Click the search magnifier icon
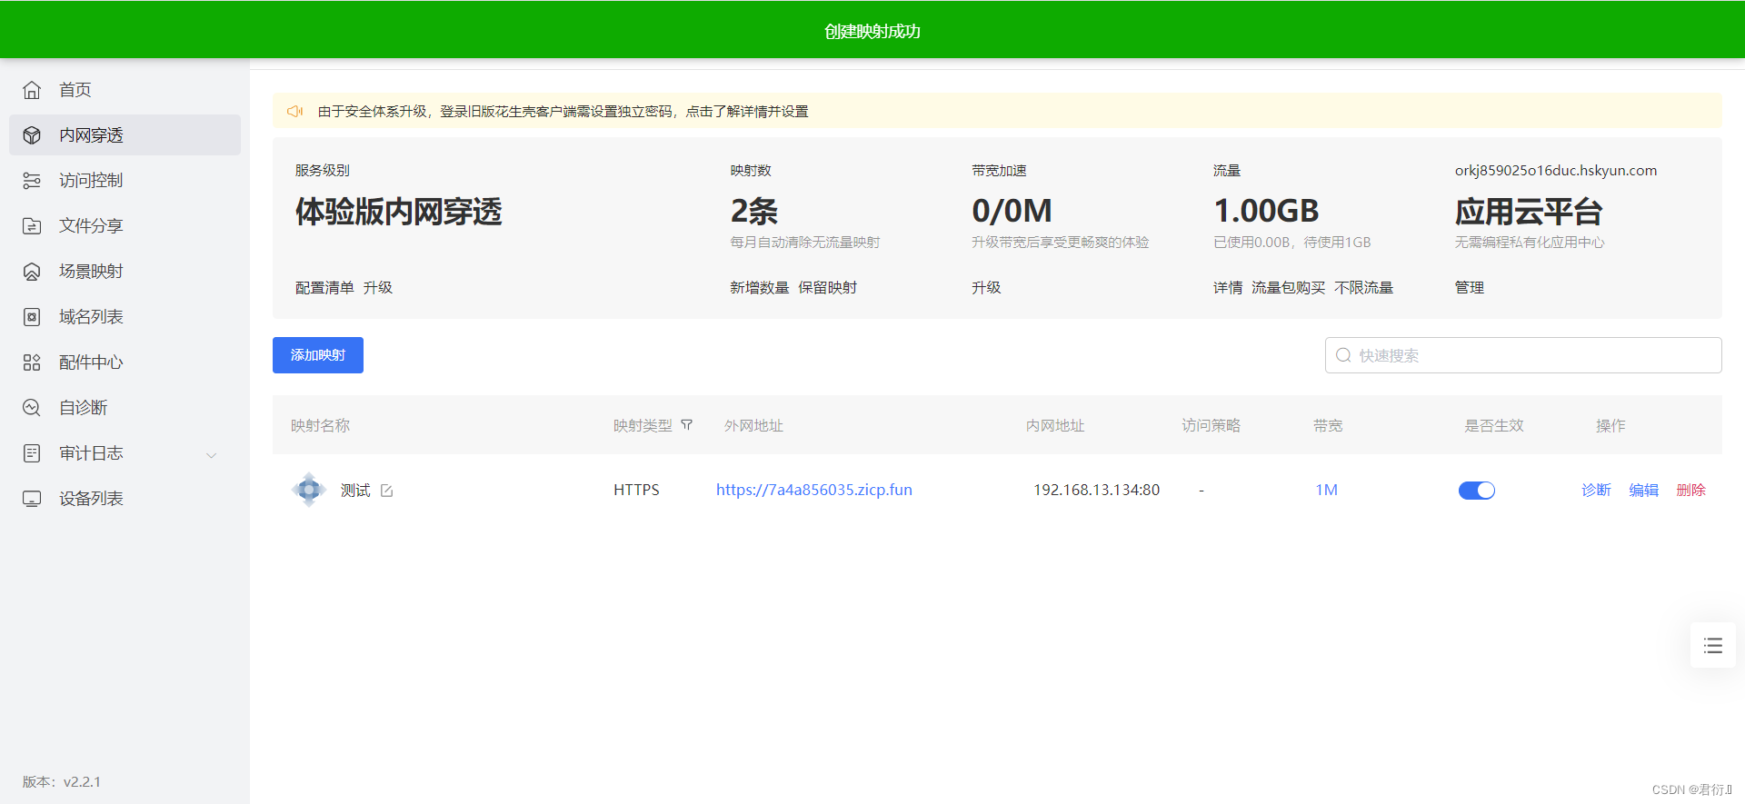 point(1343,355)
